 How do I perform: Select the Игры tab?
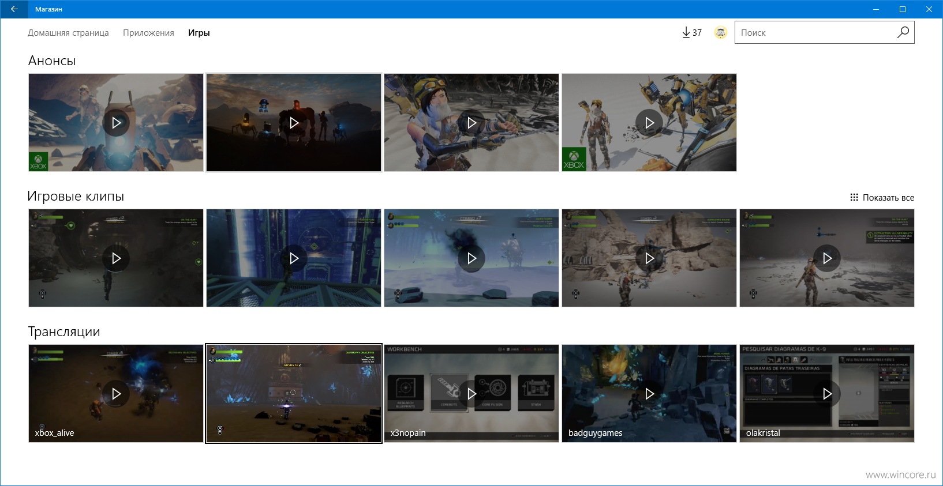pos(199,33)
